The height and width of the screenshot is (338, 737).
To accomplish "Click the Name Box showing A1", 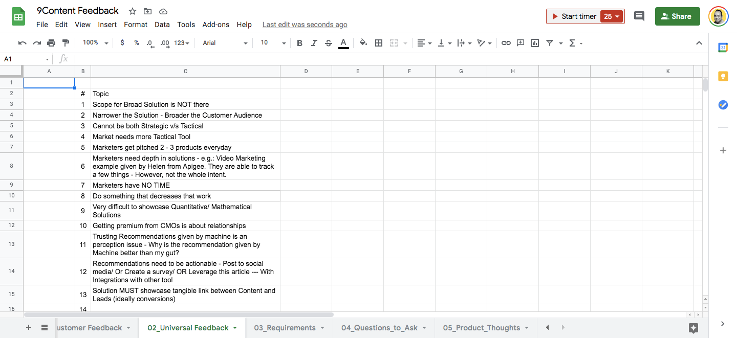I will point(26,59).
